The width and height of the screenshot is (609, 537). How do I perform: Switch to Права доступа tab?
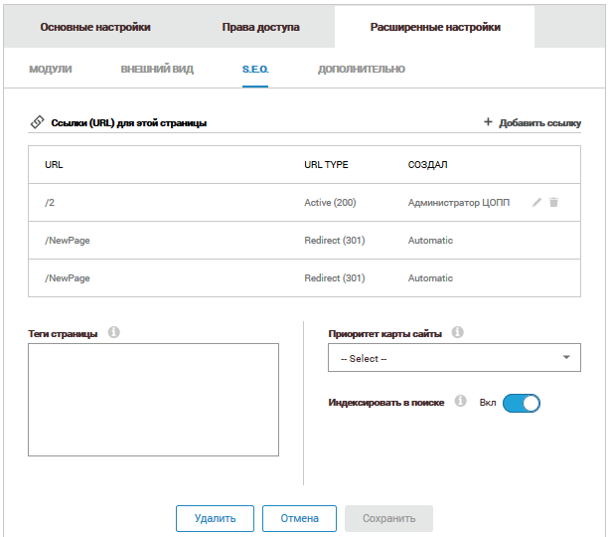coord(260,27)
